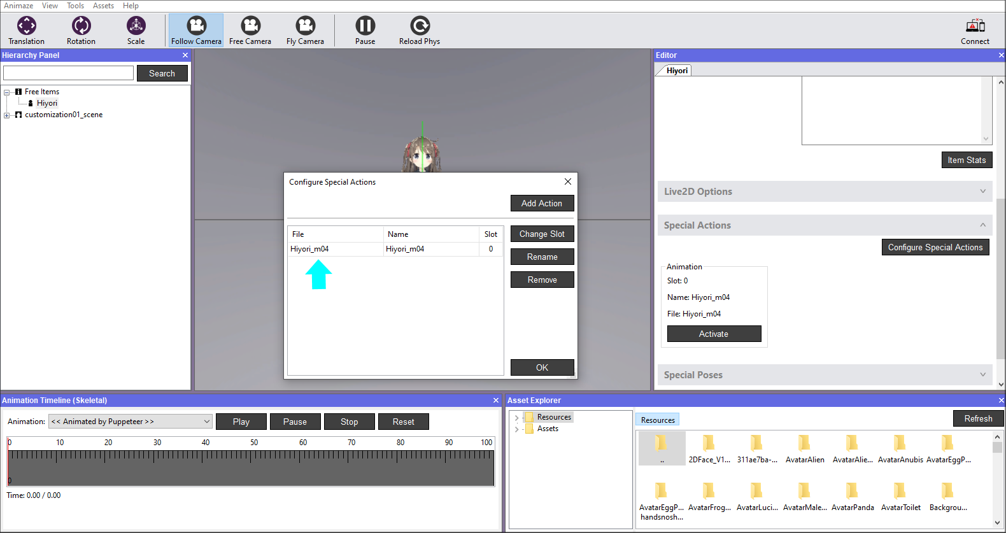Open the AvatarLuci folder
Screen dimensions: 1006x533
tap(757, 496)
